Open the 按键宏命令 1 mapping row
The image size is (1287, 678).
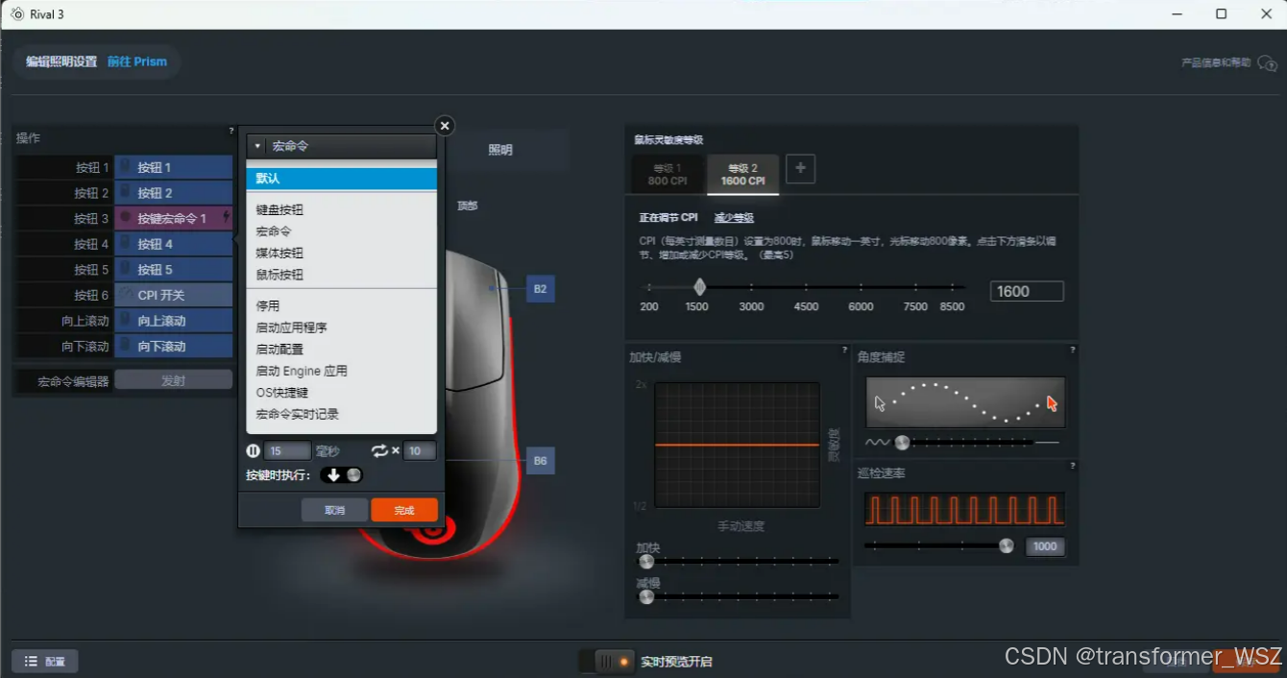[174, 218]
